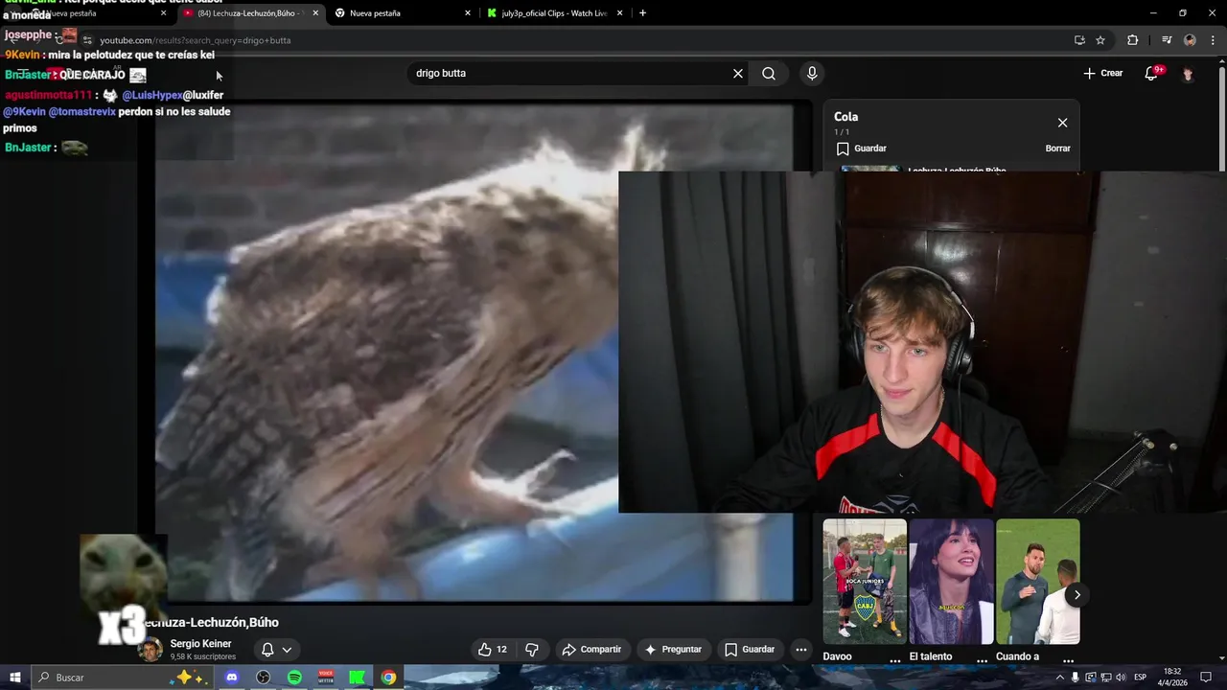Click the 9,58 K suscriptores text
The height and width of the screenshot is (690, 1227).
pos(202,657)
